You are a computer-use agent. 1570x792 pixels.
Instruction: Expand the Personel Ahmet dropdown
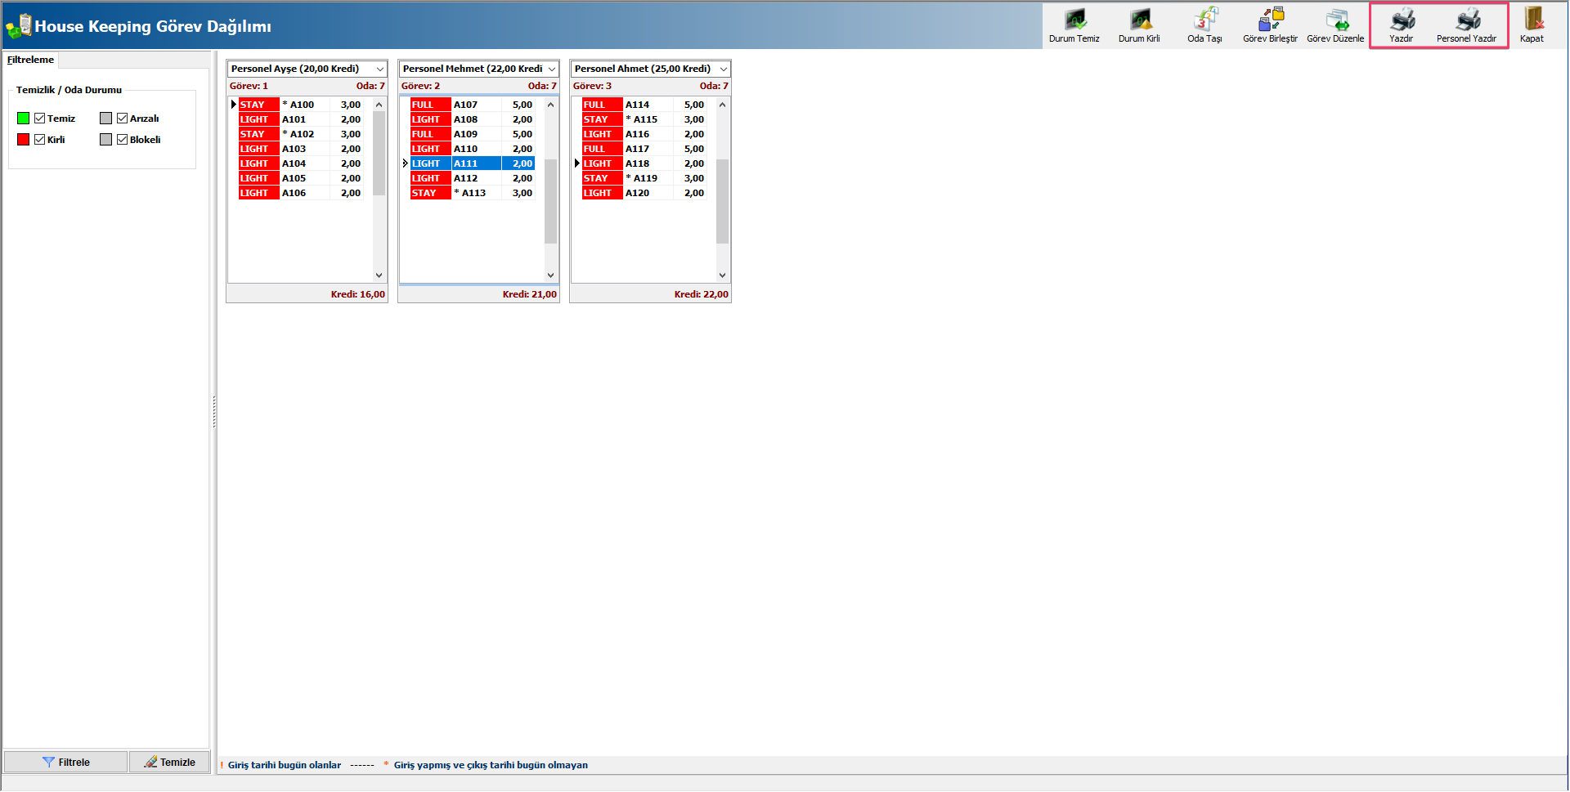724,69
